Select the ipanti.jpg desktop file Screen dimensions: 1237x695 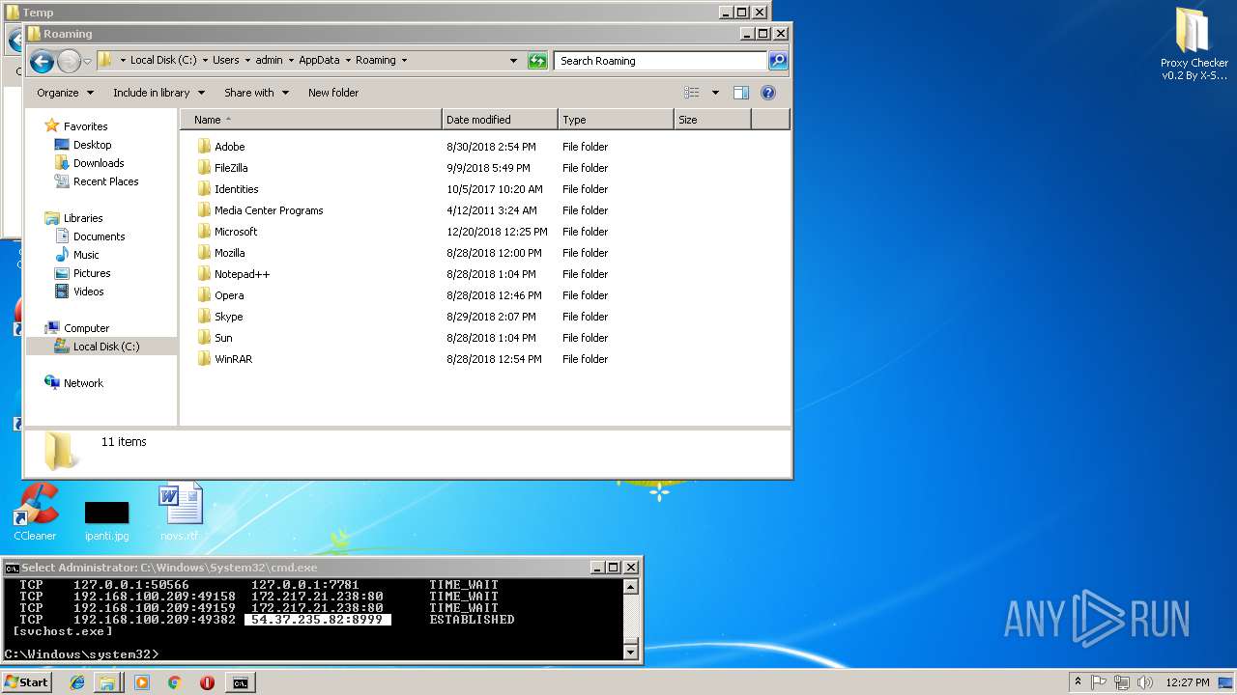coord(106,519)
